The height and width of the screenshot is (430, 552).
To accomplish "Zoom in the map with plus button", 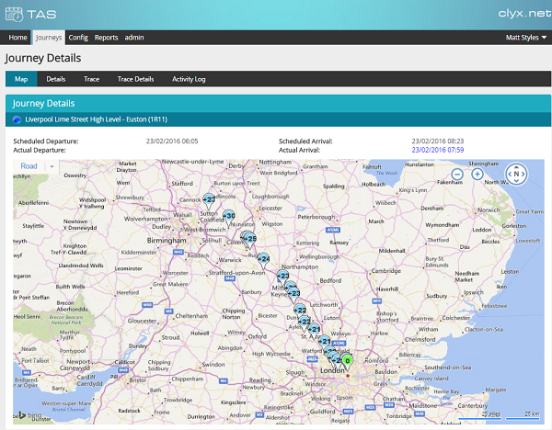I will (477, 174).
